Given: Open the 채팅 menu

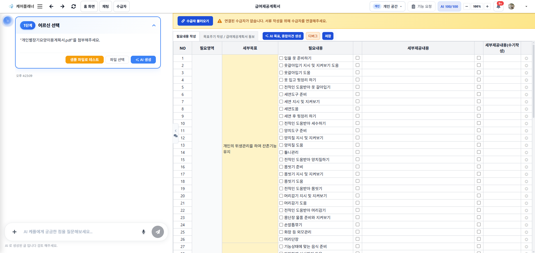Looking at the screenshot, I should coord(106,6).
